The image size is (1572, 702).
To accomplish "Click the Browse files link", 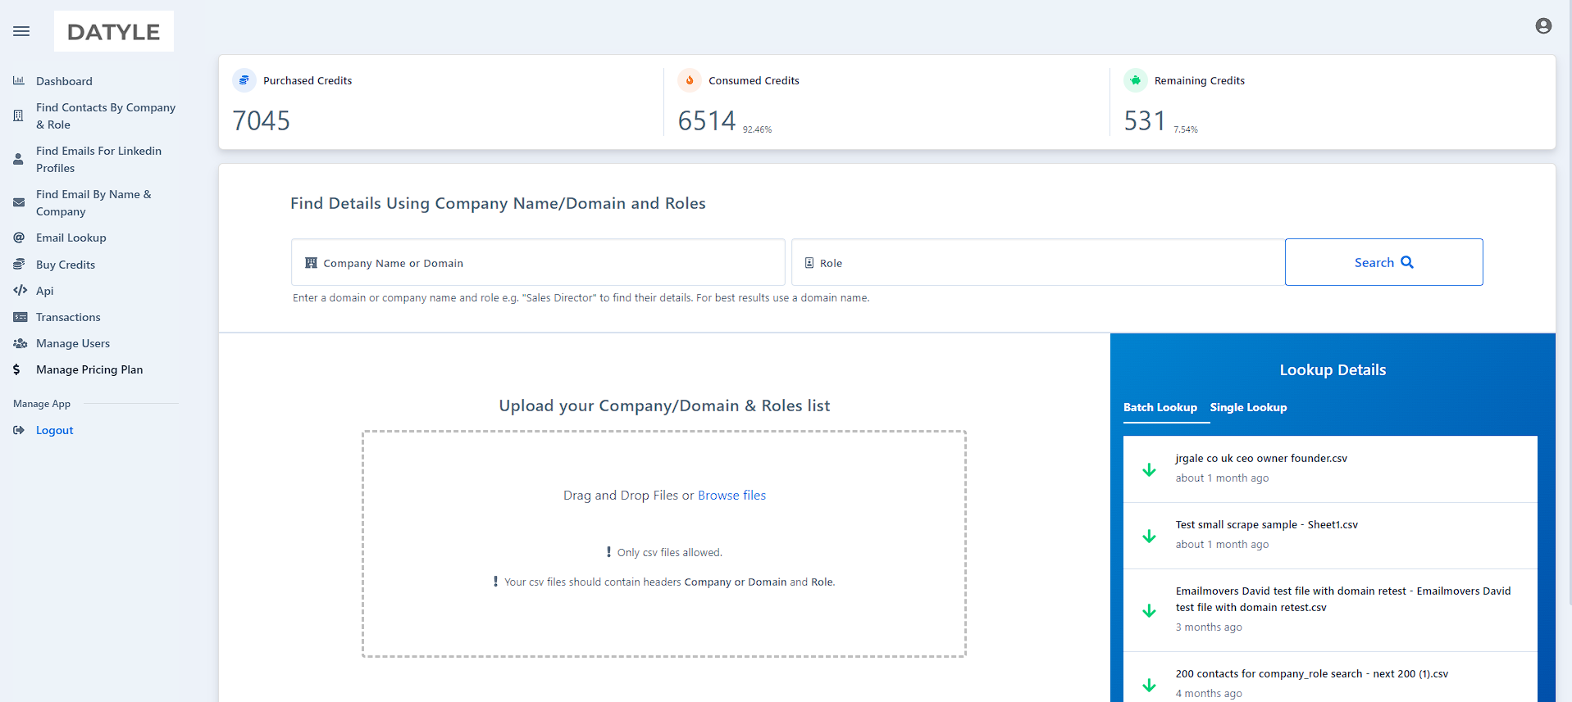I will 731,496.
